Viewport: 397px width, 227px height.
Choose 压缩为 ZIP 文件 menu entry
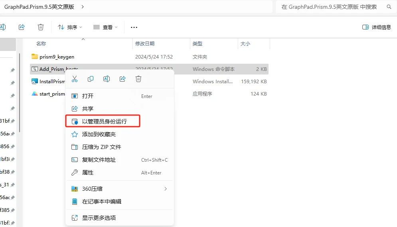tap(120, 147)
